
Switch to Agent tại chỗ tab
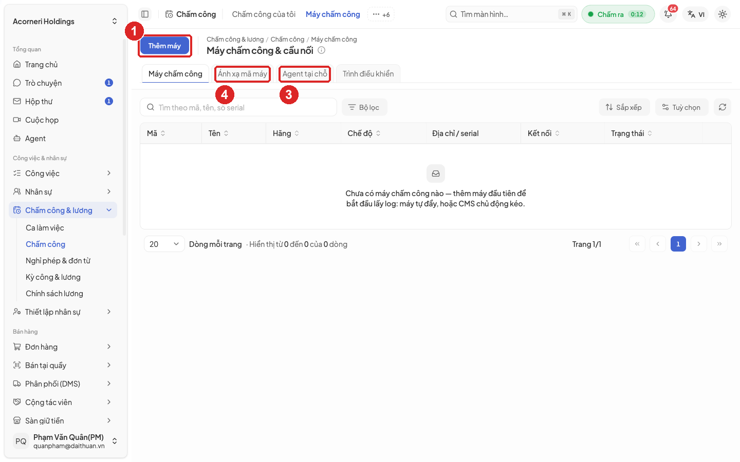pos(305,74)
